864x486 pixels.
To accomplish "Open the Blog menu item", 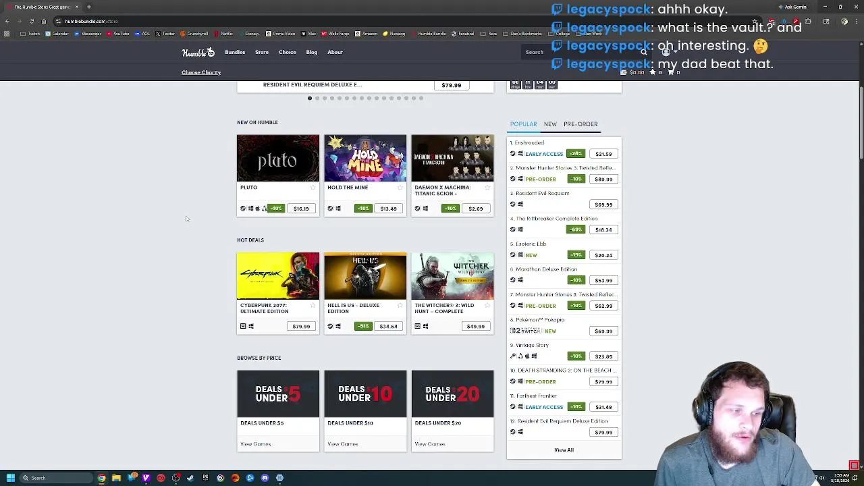I will tap(312, 52).
